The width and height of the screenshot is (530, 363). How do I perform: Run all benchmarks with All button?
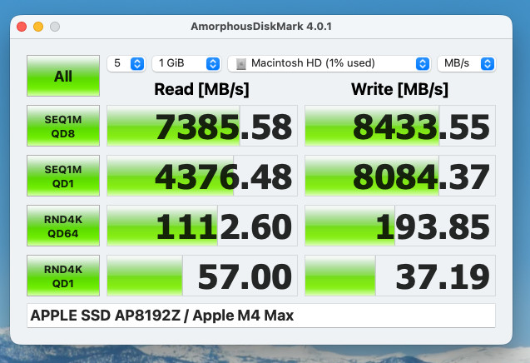[63, 76]
